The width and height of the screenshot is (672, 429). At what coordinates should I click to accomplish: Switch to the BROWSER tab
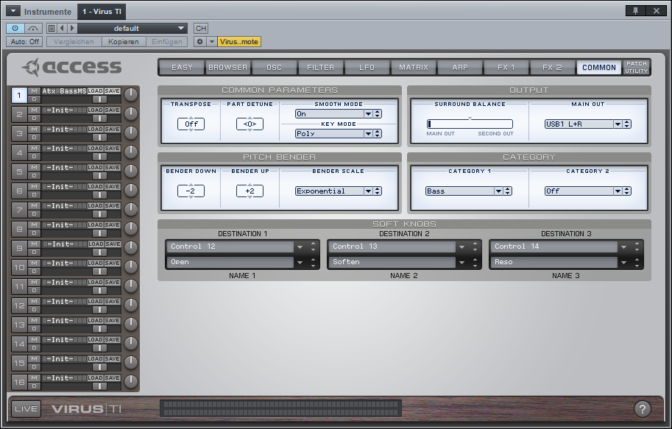tap(227, 67)
